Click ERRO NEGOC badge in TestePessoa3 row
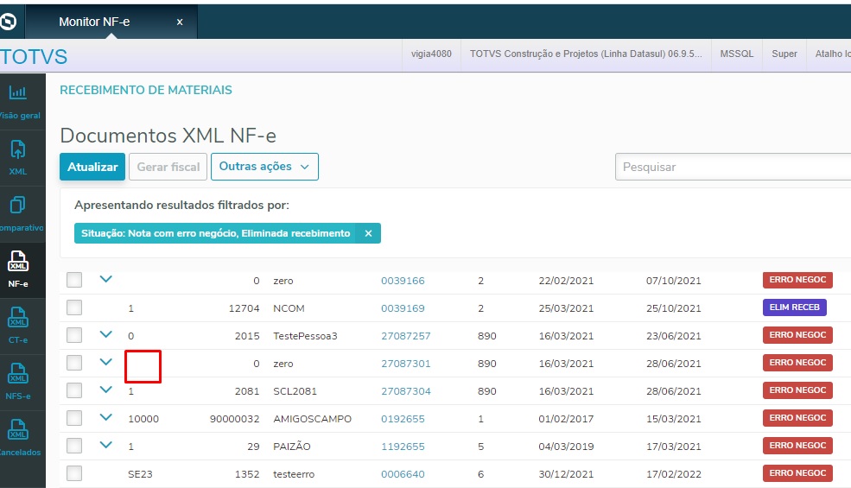Screen dimensions: 851x488 click(x=797, y=335)
